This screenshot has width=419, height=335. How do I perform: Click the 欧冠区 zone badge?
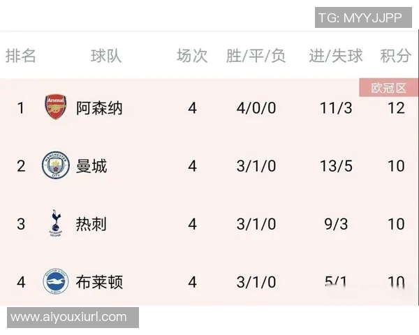tap(388, 88)
